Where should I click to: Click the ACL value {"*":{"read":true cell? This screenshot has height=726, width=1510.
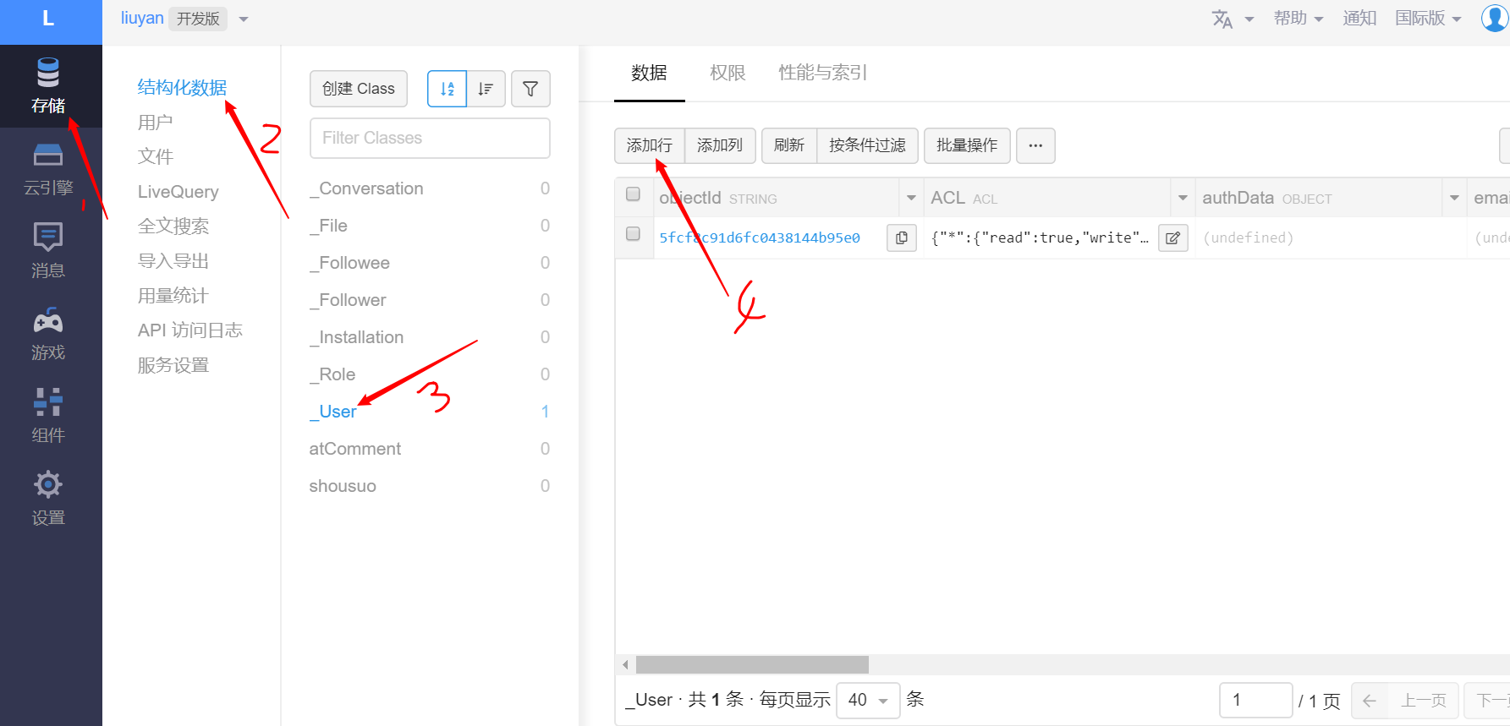coord(1040,238)
